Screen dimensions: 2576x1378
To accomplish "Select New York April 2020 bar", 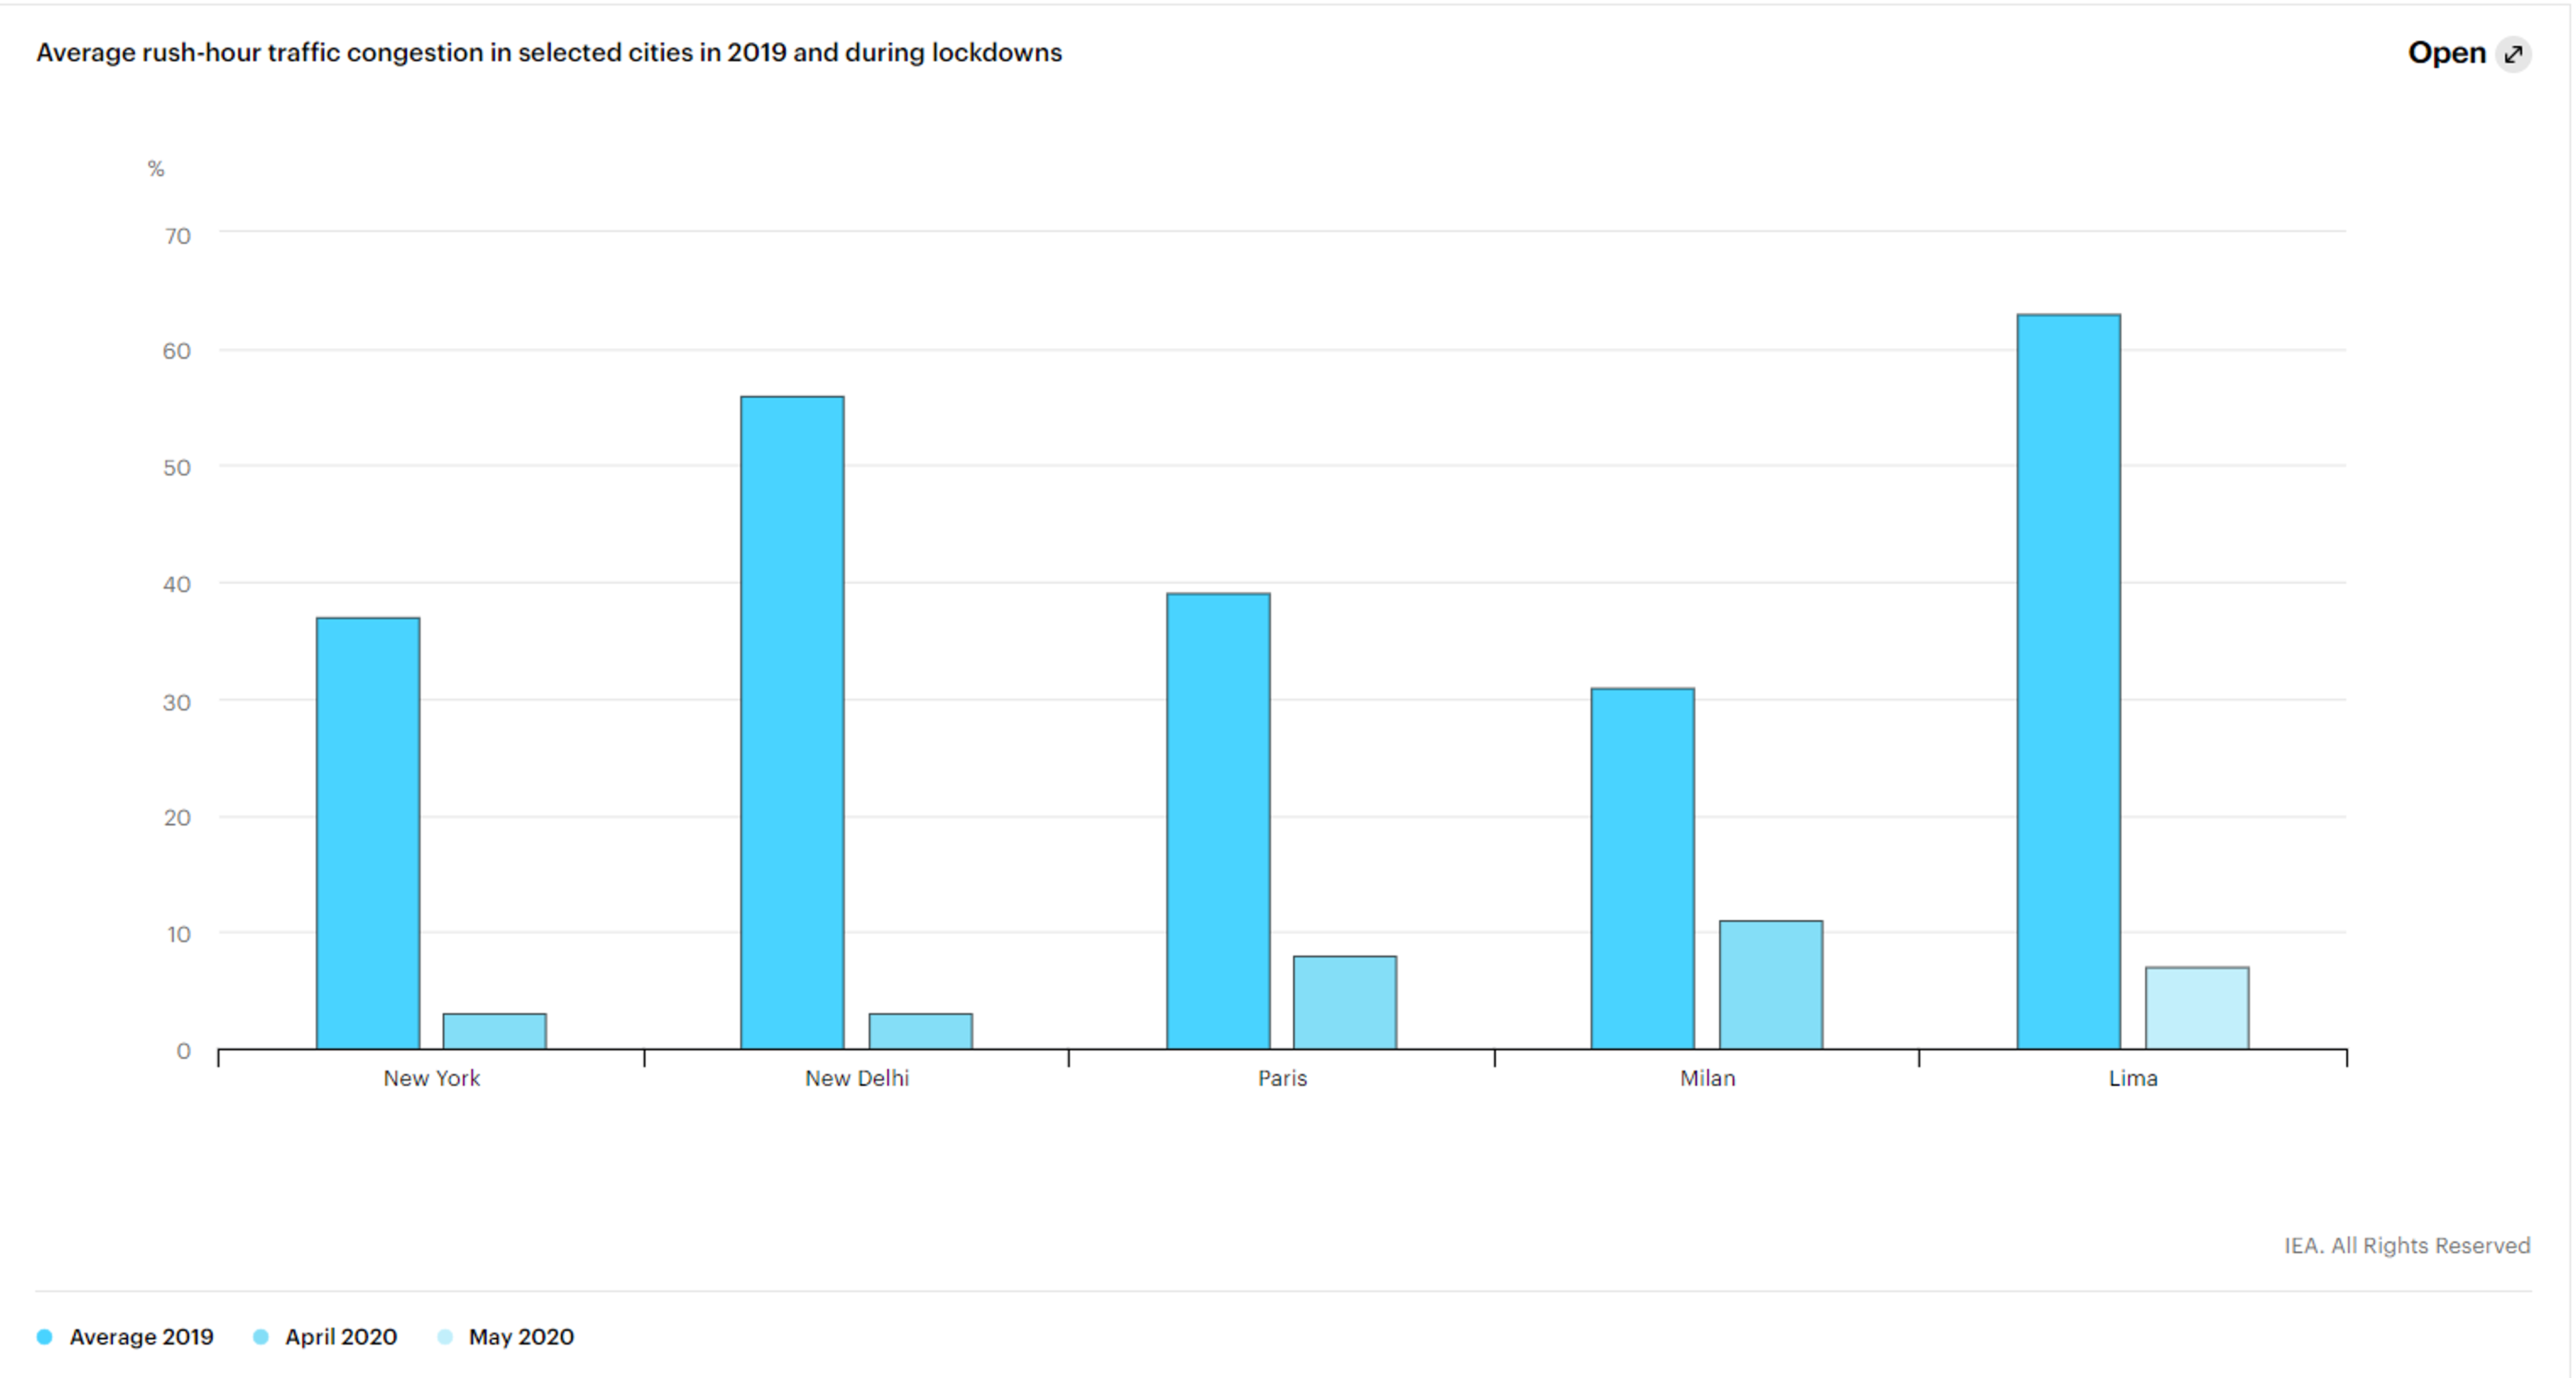I will [x=495, y=1031].
